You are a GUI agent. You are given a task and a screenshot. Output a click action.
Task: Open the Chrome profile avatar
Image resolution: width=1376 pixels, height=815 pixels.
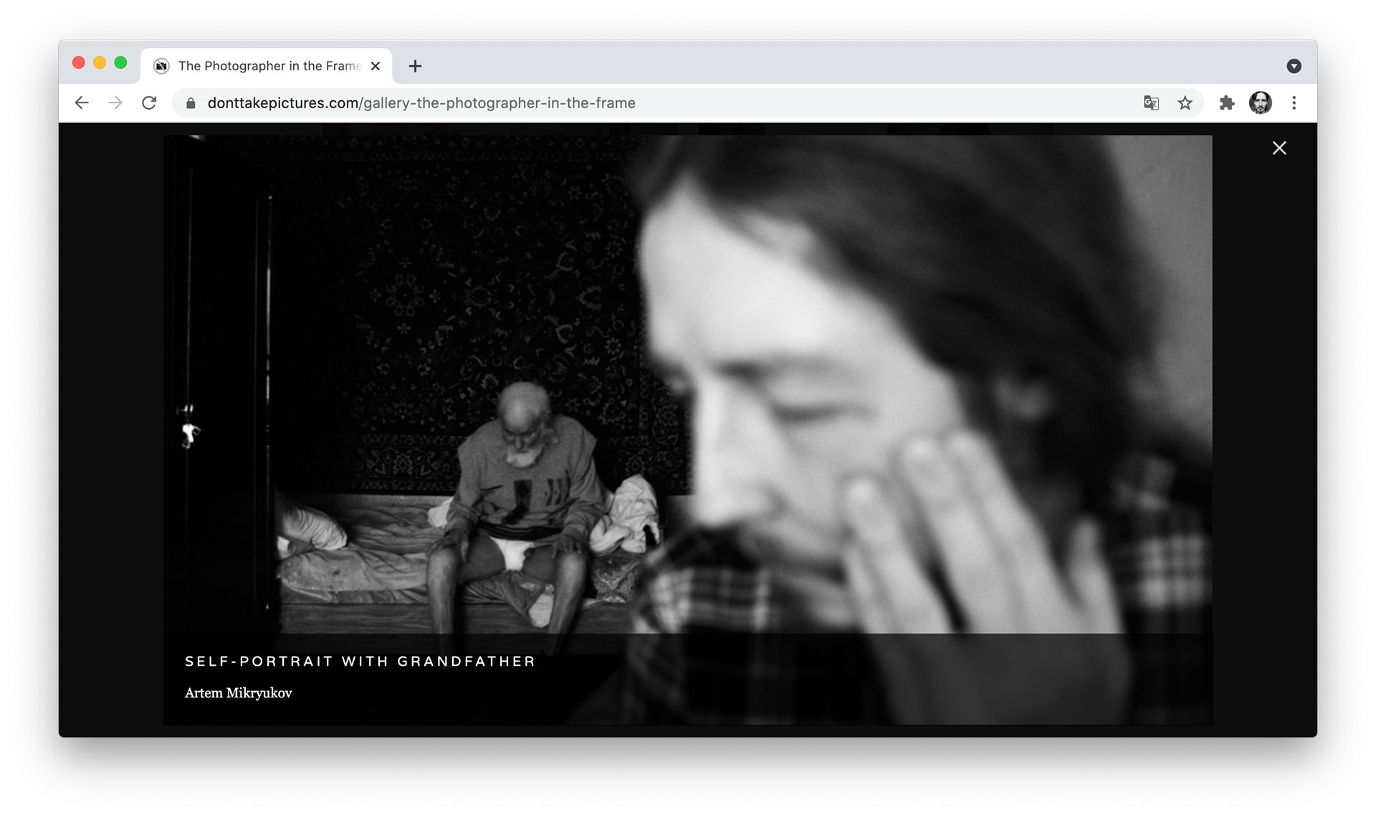[x=1260, y=103]
